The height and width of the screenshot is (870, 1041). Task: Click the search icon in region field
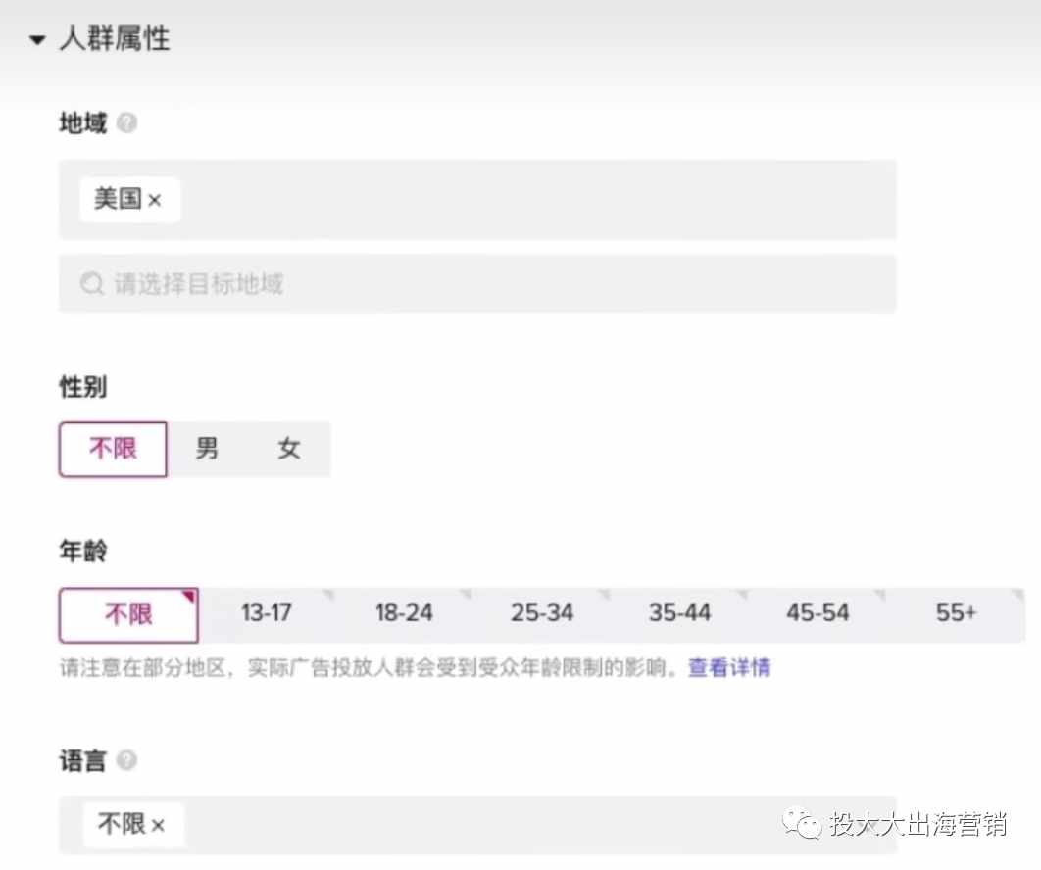coord(91,283)
